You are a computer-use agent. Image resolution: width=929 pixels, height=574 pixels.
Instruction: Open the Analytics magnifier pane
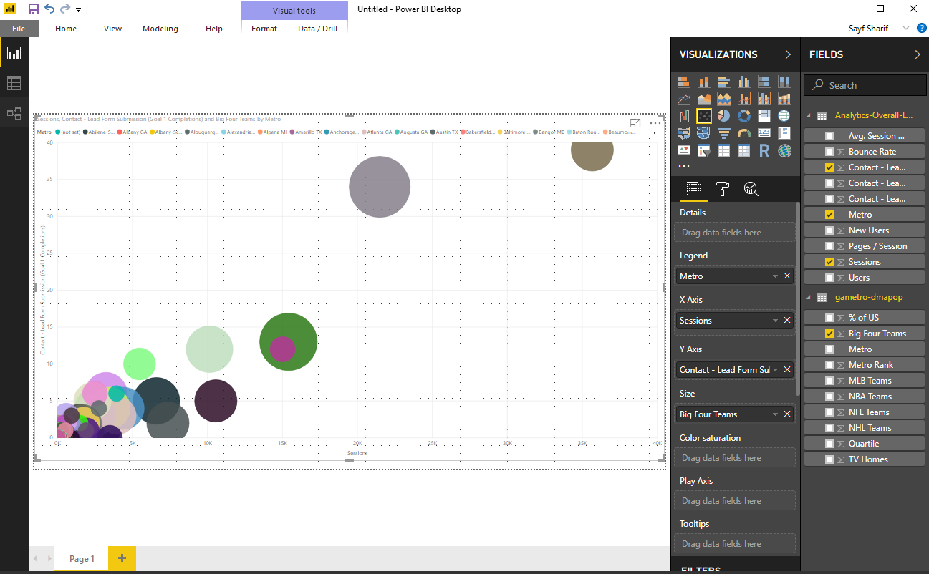(751, 189)
